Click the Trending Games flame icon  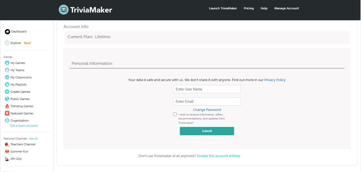(x=7, y=106)
